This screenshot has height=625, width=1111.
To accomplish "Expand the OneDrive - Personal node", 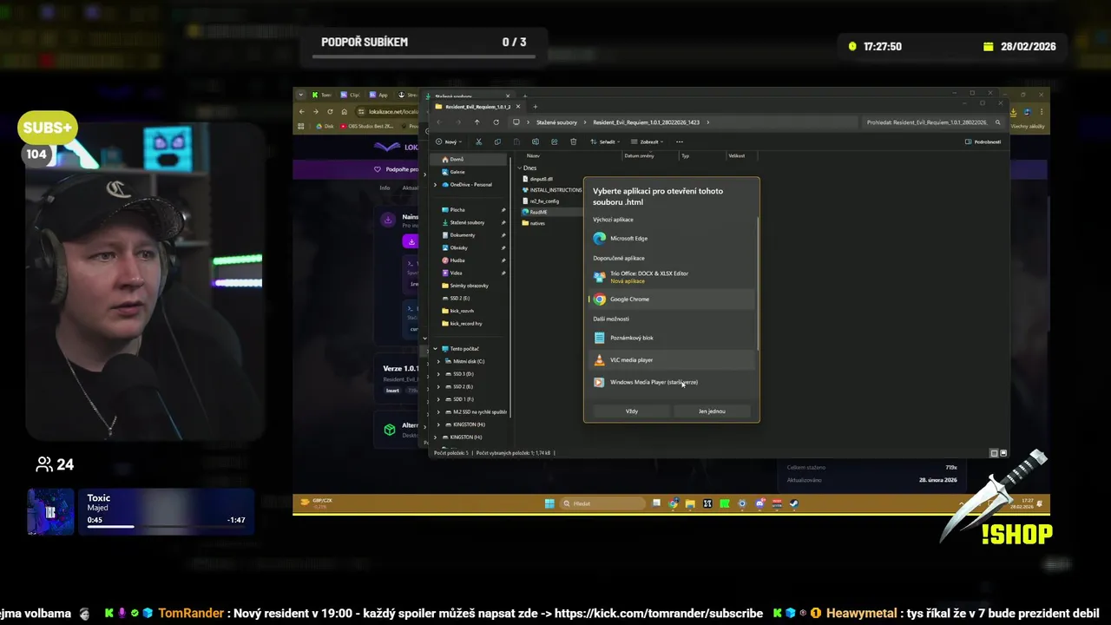I will 436,185.
